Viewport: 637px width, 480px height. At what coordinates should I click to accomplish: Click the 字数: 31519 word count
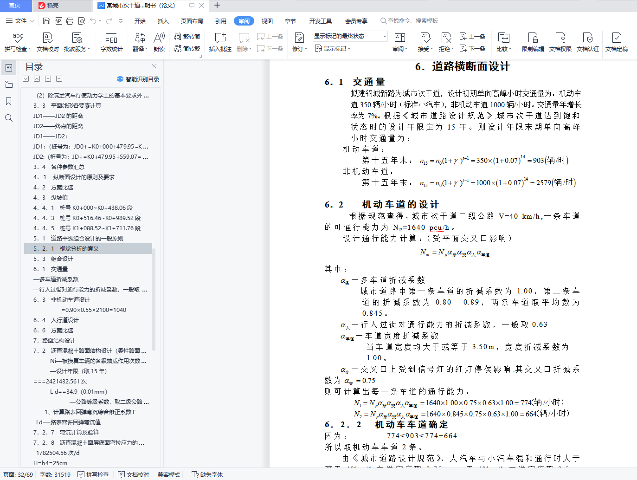click(x=55, y=474)
